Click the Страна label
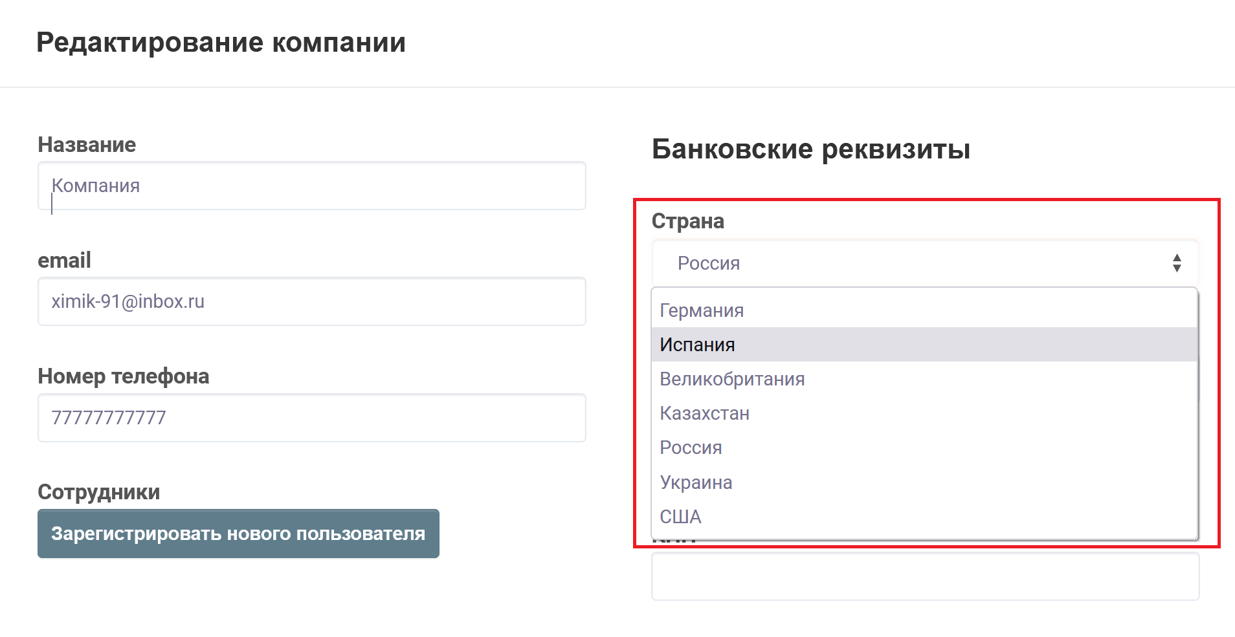Viewport: 1235px width, 637px height. pyautogui.click(x=687, y=221)
